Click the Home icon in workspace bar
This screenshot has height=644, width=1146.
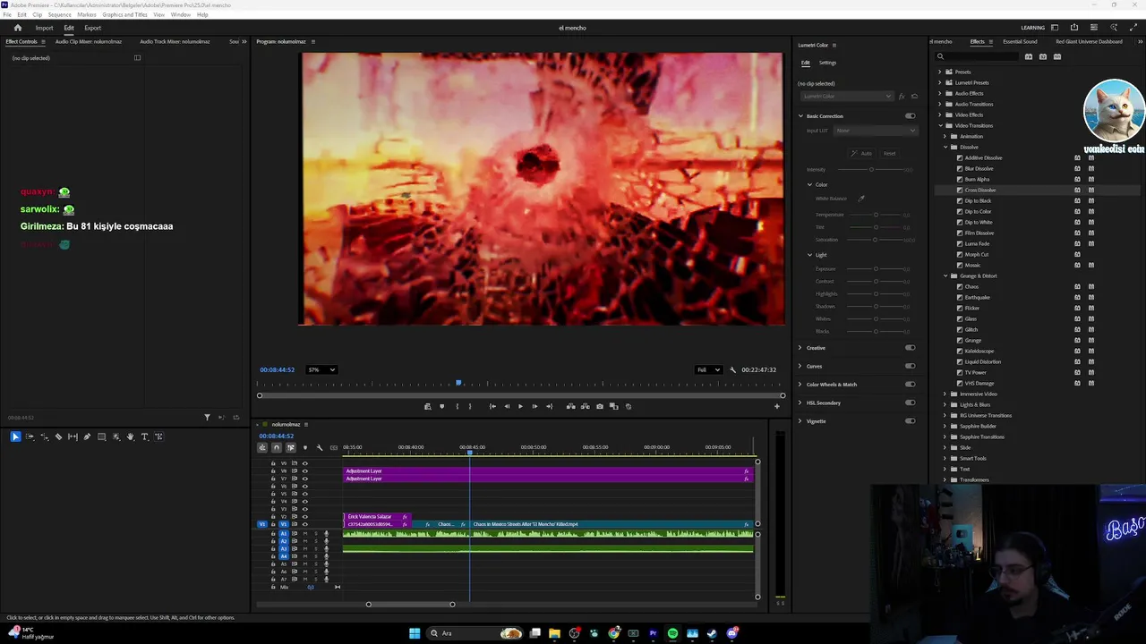[17, 28]
